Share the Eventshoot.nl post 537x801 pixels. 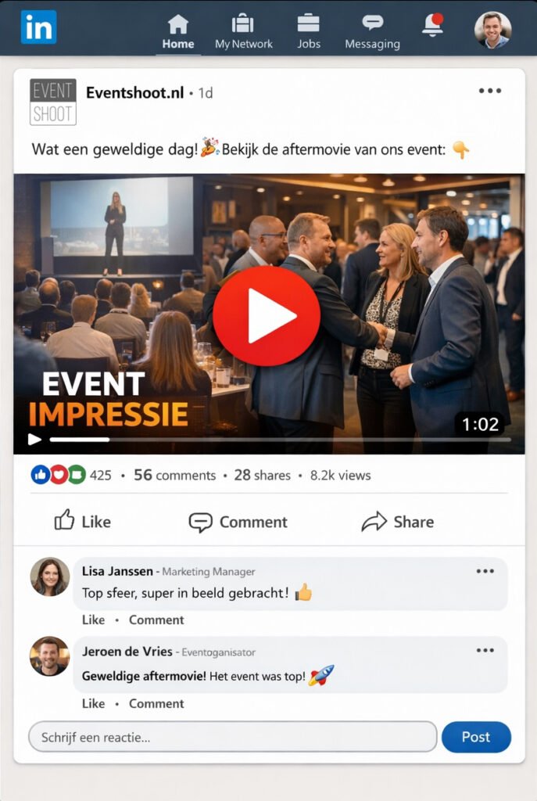(398, 522)
